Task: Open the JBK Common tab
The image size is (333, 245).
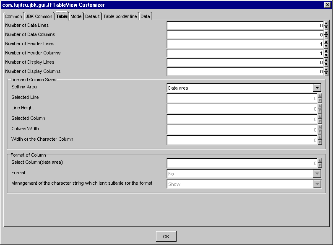Action: tap(39, 16)
